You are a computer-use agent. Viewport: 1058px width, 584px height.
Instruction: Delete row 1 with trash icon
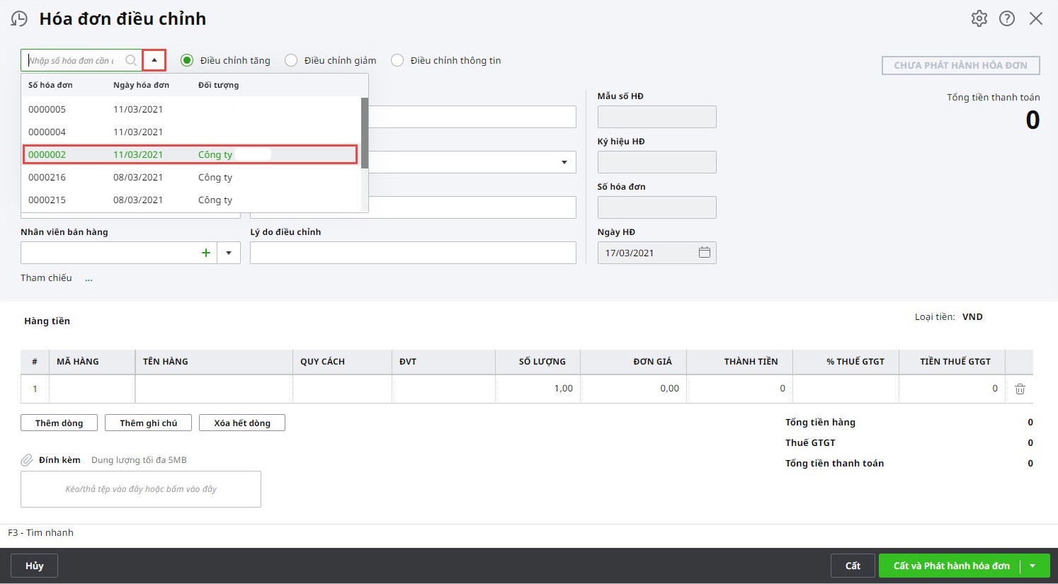(x=1020, y=389)
